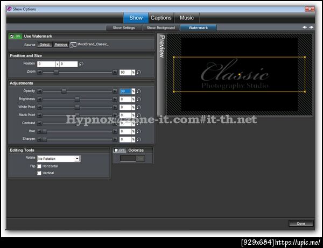This screenshot has width=323, height=248.
Task: Open the Show Background sub-tab
Action: [x=160, y=28]
